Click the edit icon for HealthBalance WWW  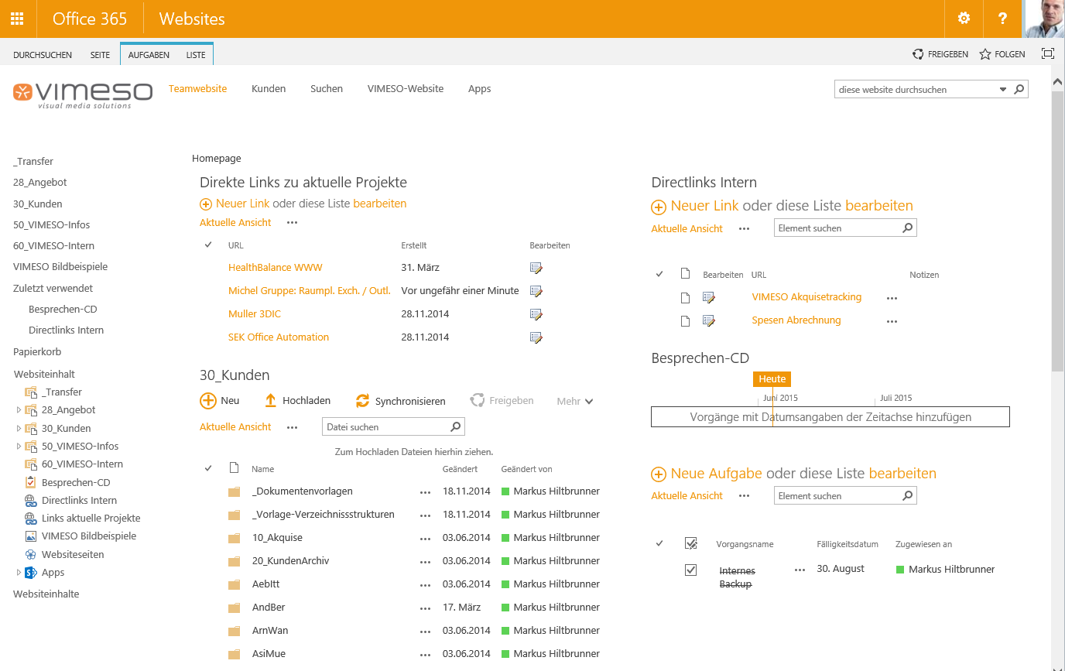tap(536, 268)
